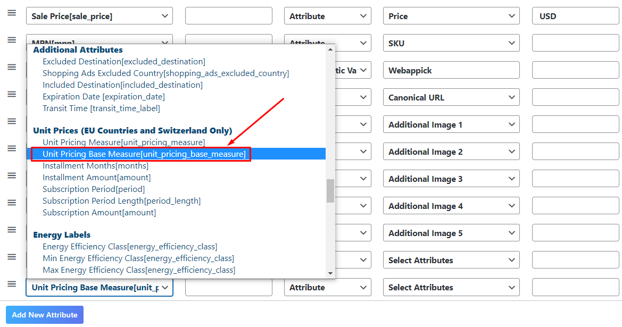
Task: Open the Sale Price[sale_price] attribute dropdown
Action: pyautogui.click(x=99, y=16)
